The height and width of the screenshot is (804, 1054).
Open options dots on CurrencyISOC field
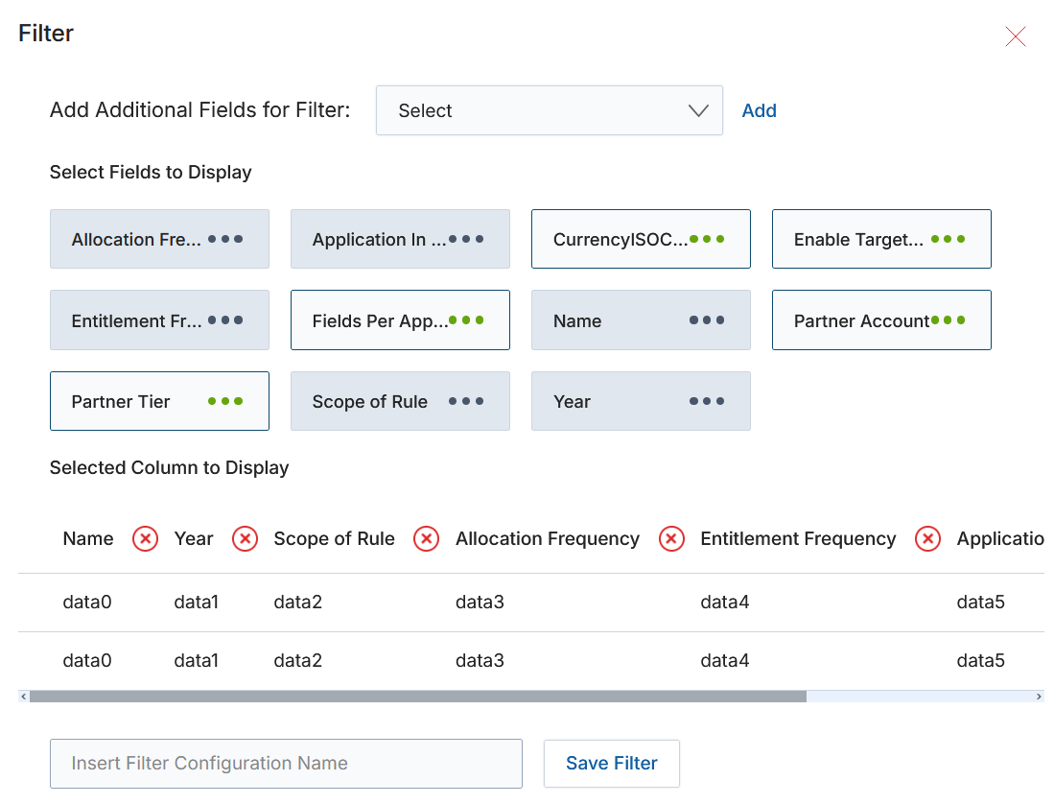point(707,239)
